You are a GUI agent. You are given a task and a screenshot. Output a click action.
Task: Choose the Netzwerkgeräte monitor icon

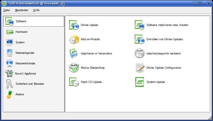(10, 53)
